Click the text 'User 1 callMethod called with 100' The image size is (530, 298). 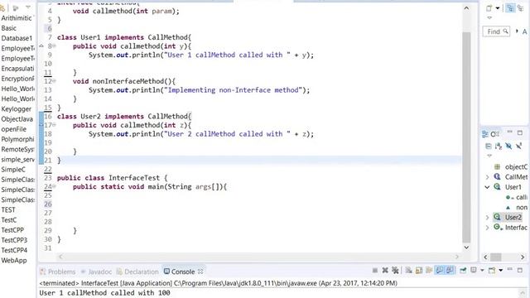click(105, 293)
